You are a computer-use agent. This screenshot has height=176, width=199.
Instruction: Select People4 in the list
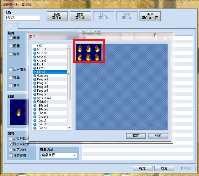coord(50,90)
